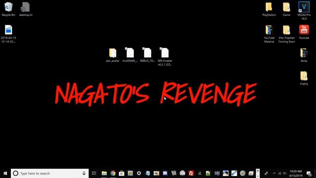Select the REBUG_TO file icon
316x178 pixels.
[148, 55]
